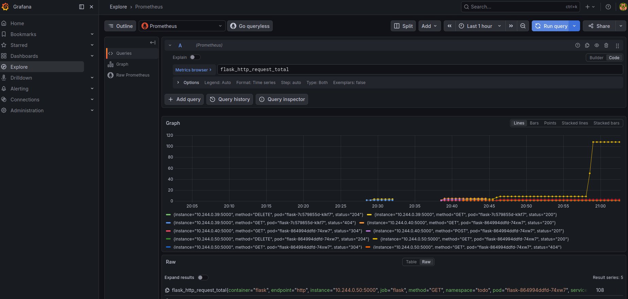Image resolution: width=628 pixels, height=299 pixels.
Task: Click the Outline button
Action: tap(120, 26)
